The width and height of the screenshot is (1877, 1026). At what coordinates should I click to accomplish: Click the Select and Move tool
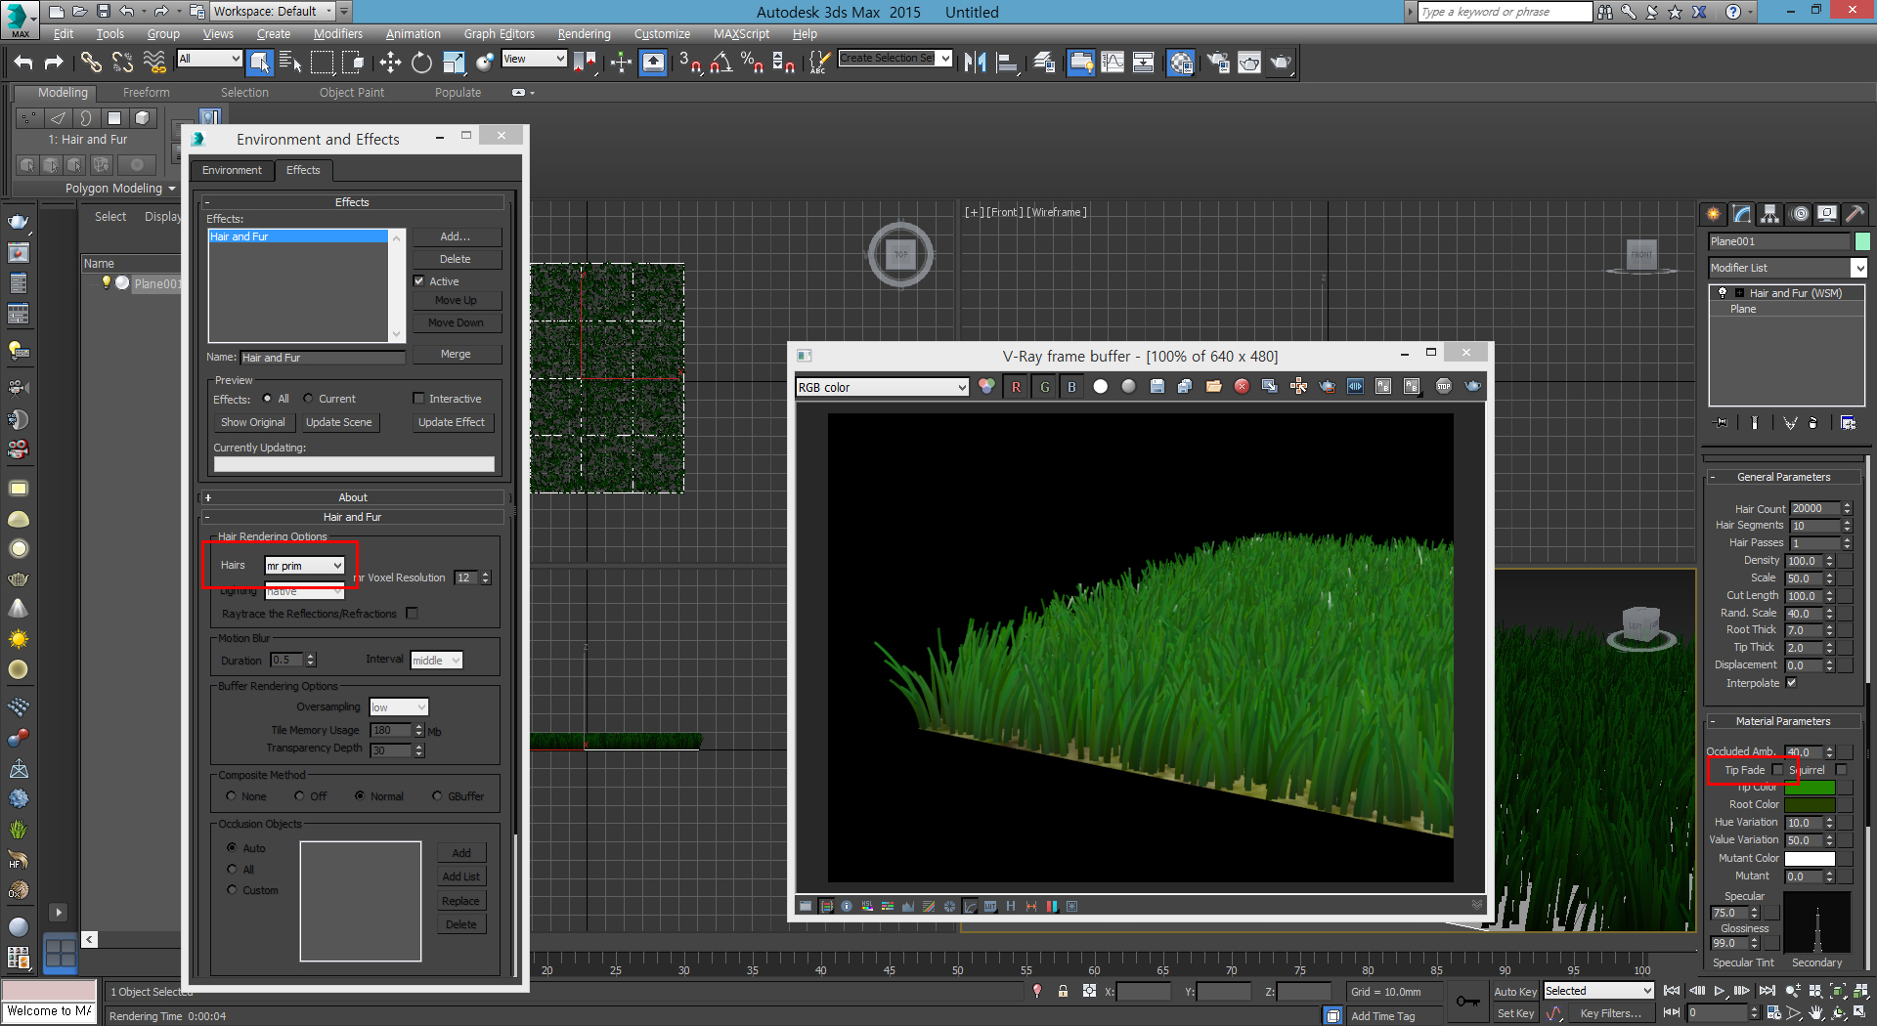coord(390,64)
